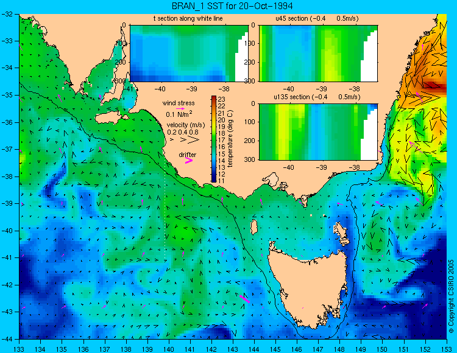Click the 'wind stress' legend label
This screenshot has width=457, height=353.
pyautogui.click(x=179, y=103)
